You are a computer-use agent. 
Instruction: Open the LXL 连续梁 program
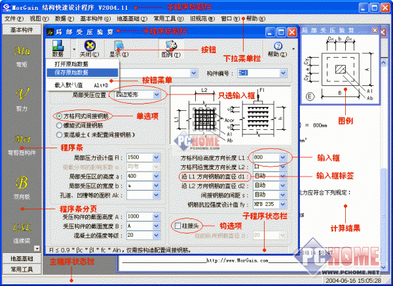(22, 234)
